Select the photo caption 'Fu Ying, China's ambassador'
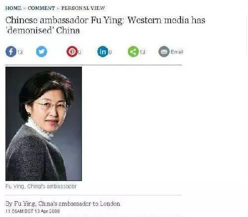Viewport: 248px width, 217px height. (41, 186)
